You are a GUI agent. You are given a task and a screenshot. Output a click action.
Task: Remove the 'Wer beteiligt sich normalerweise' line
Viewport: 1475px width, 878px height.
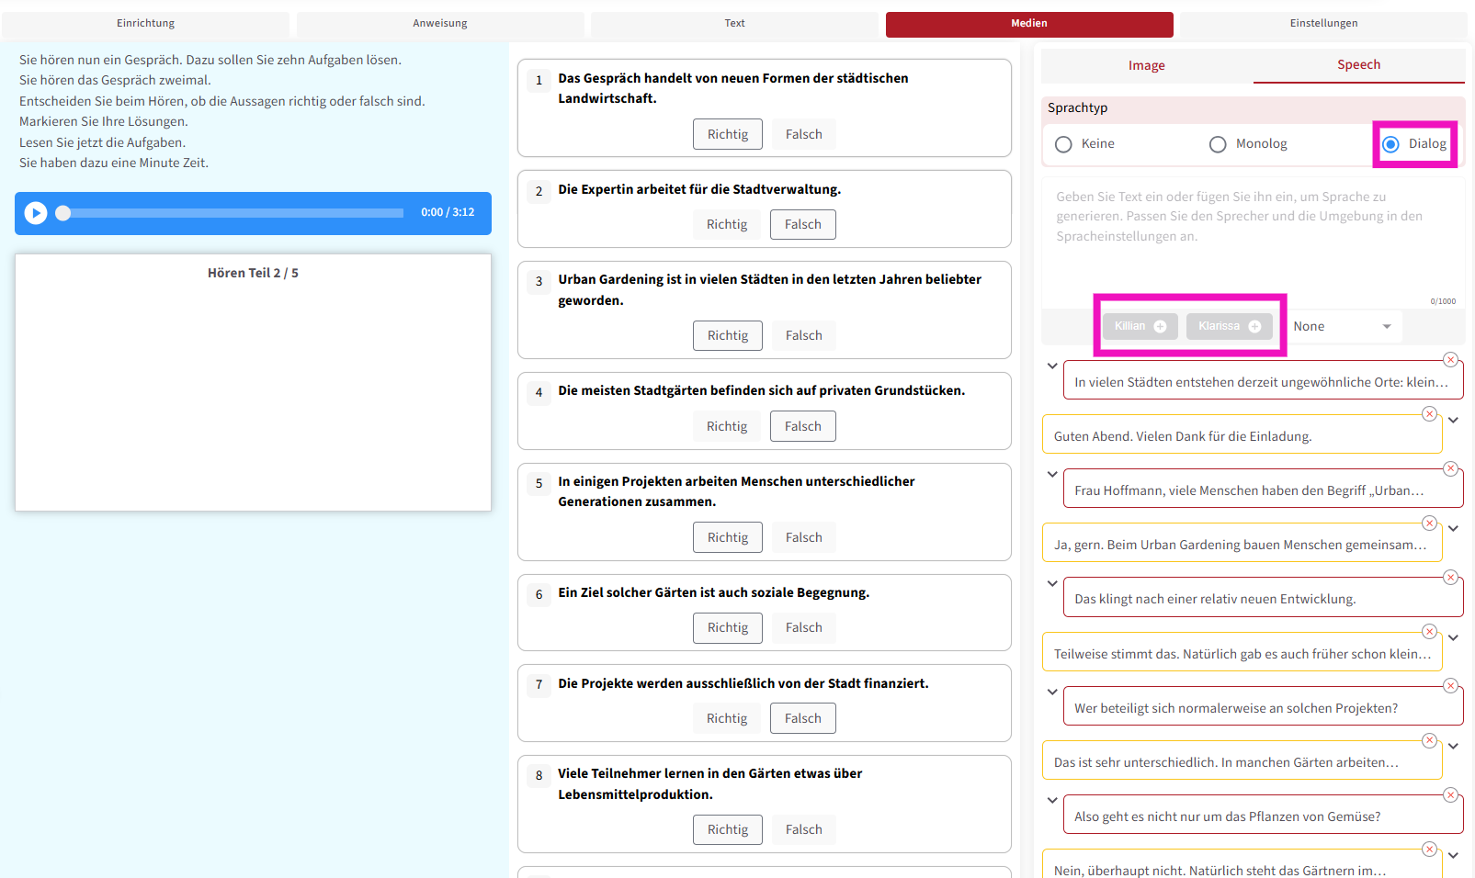click(1450, 686)
